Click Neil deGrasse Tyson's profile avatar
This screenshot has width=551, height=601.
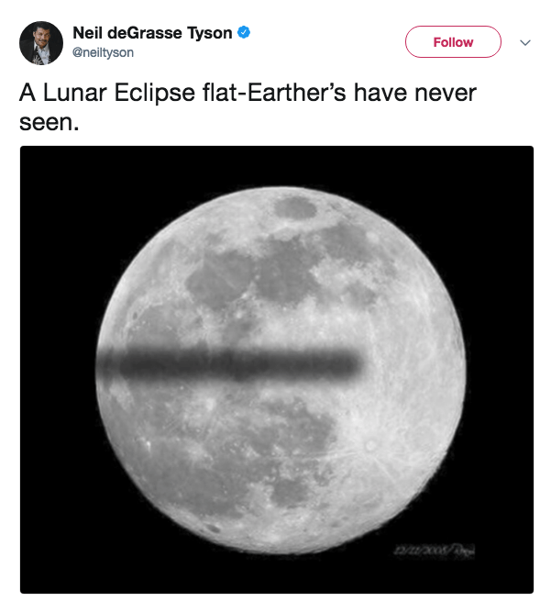tap(41, 43)
